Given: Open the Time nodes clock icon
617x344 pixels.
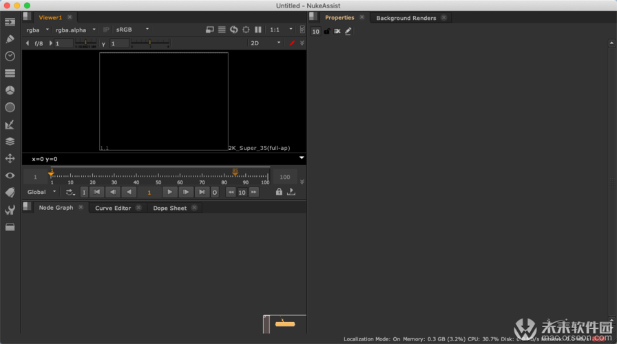Looking at the screenshot, I should 10,56.
